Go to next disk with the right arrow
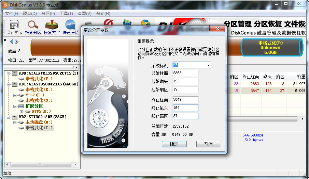This screenshot has width=309, height=179. [x=17, y=42]
